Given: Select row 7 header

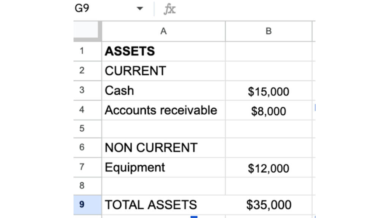Looking at the screenshot, I should point(87,167).
